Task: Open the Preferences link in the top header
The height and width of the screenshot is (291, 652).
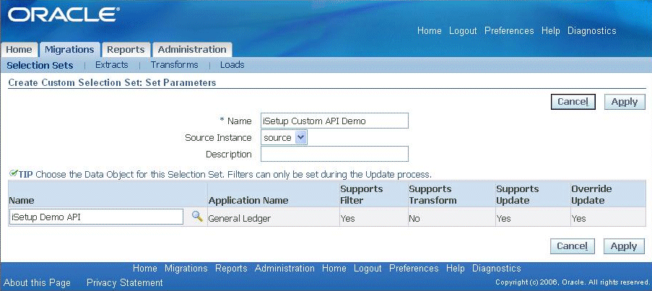Action: pyautogui.click(x=509, y=31)
